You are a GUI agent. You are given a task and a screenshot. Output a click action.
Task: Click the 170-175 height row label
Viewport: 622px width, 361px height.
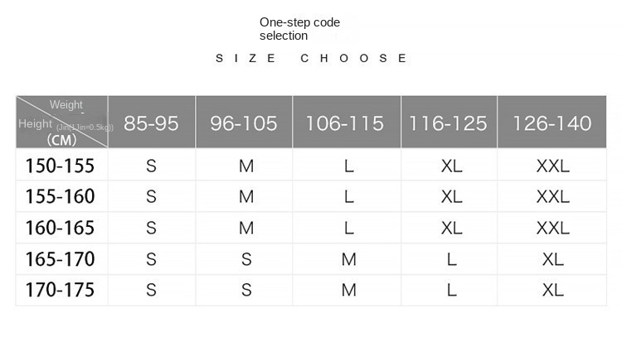click(60, 290)
